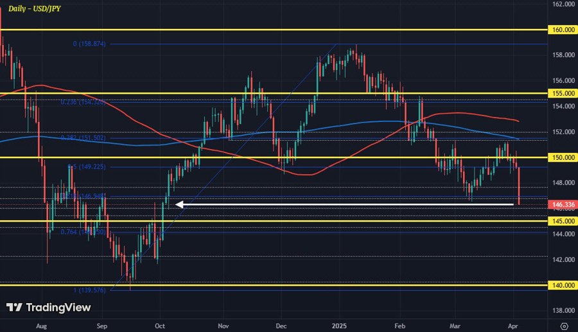Click the Apr label on time axis

click(x=513, y=326)
